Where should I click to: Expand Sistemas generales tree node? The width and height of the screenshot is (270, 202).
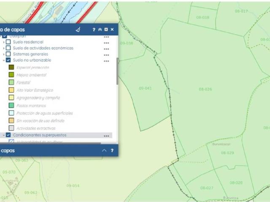point(4,54)
